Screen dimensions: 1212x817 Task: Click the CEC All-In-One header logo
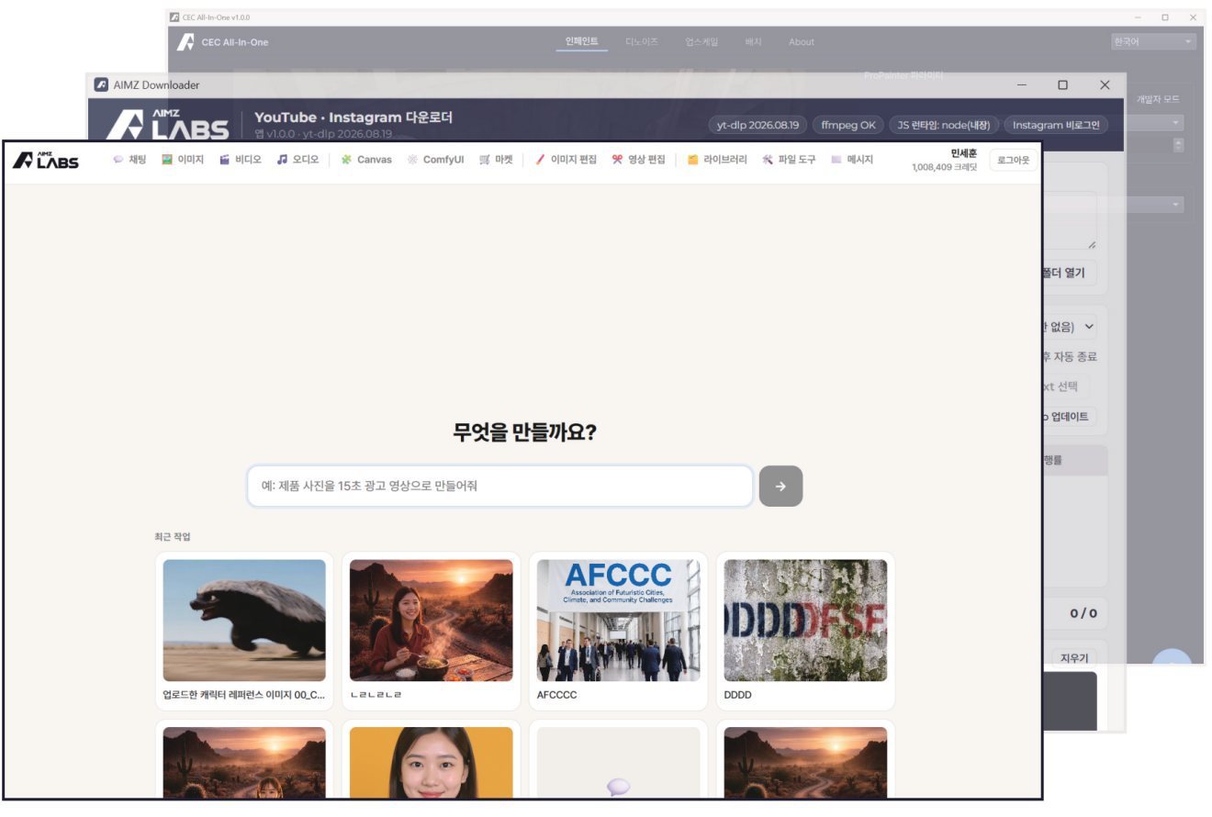[x=185, y=42]
